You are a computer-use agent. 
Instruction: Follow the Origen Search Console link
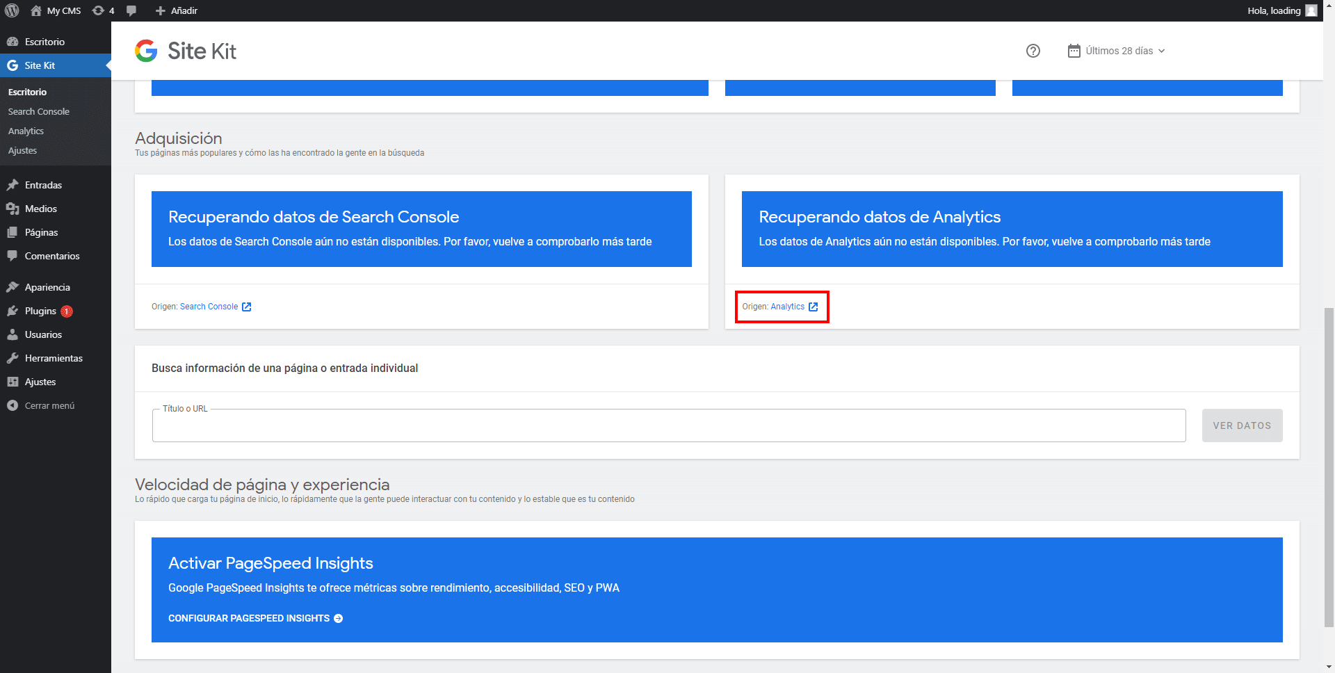pos(215,307)
